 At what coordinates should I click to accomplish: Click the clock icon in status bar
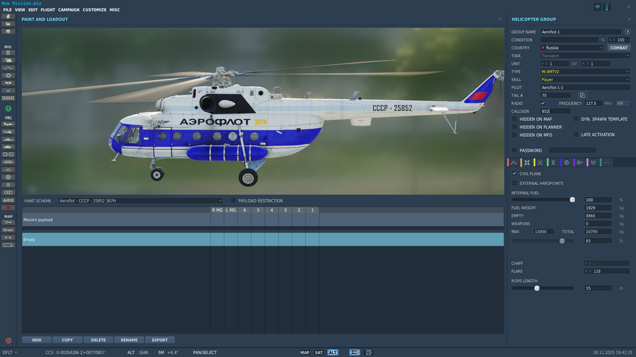point(369,353)
